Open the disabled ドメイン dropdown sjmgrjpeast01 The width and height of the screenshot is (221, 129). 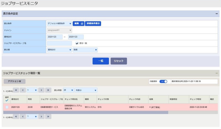(x=60, y=30)
